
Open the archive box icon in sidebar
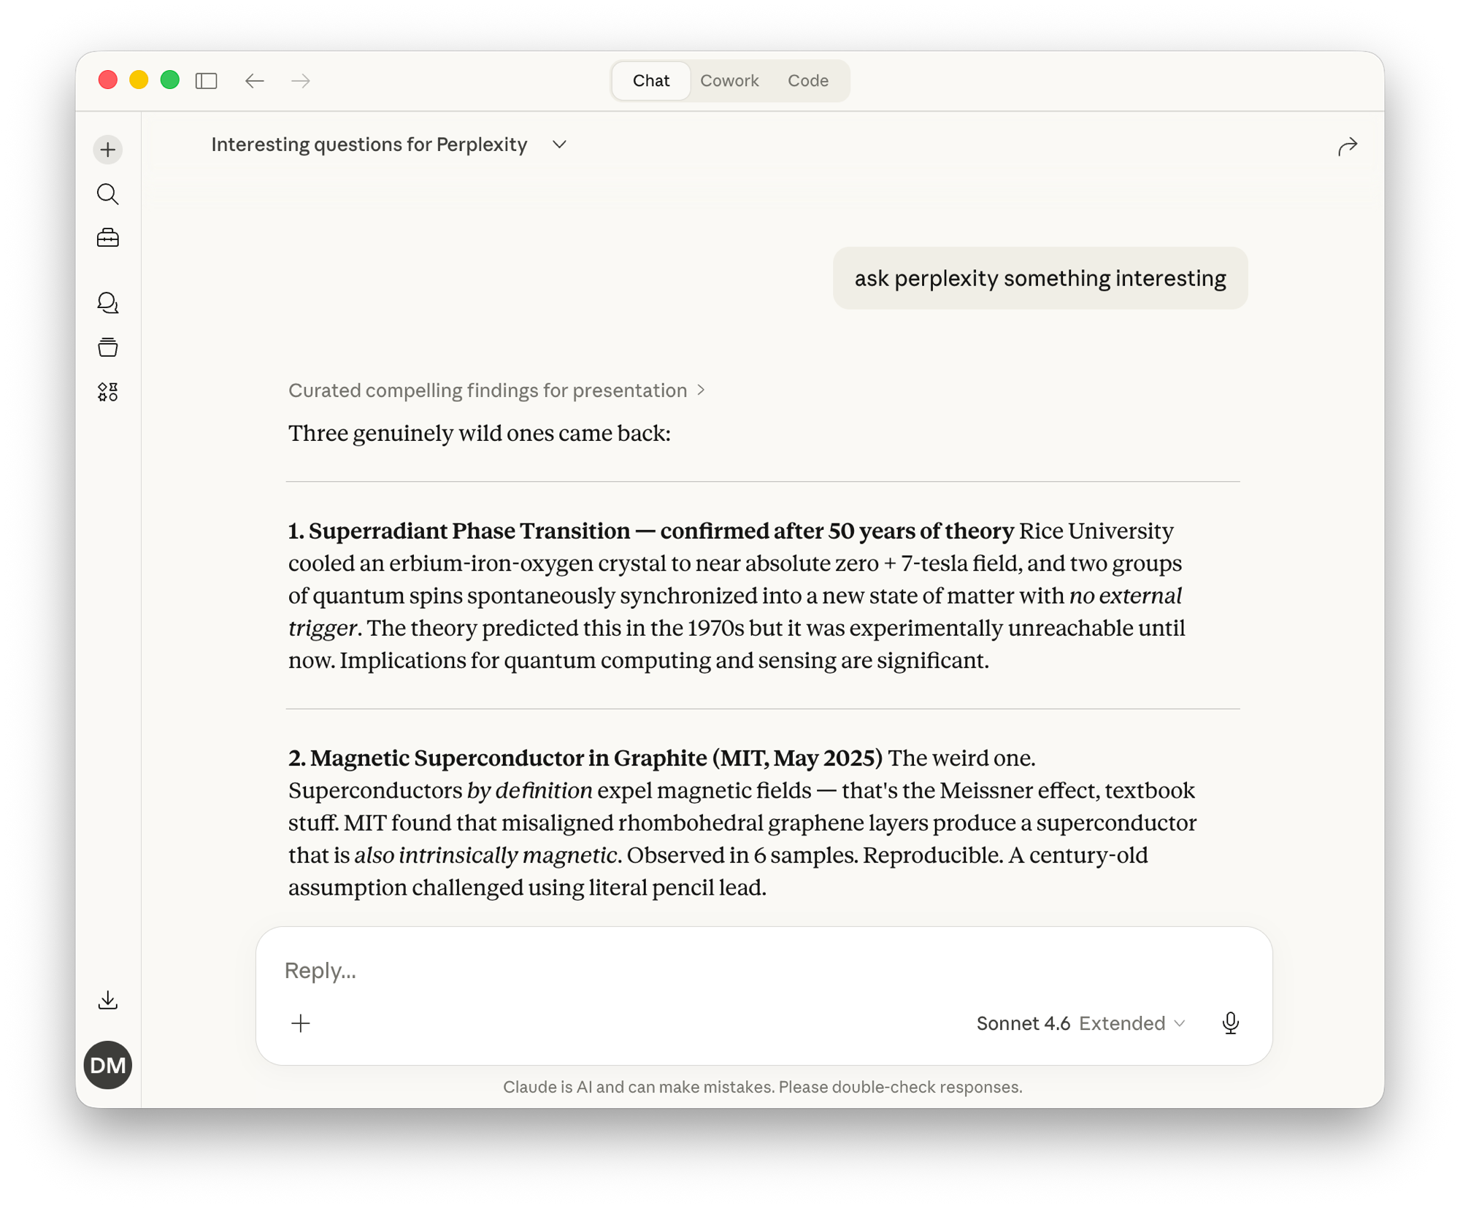point(108,347)
